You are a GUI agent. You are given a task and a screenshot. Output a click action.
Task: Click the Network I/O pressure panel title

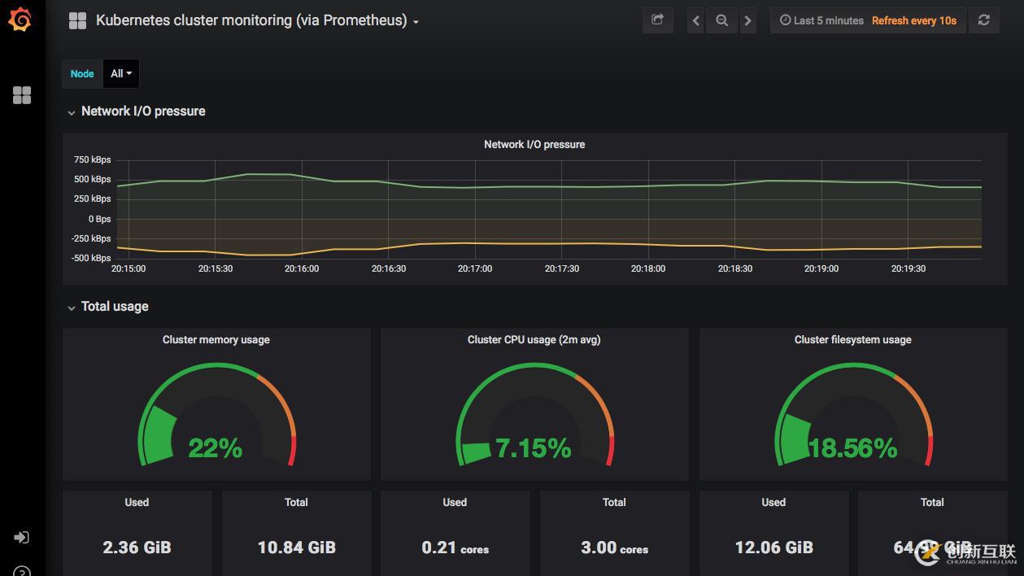pos(534,145)
